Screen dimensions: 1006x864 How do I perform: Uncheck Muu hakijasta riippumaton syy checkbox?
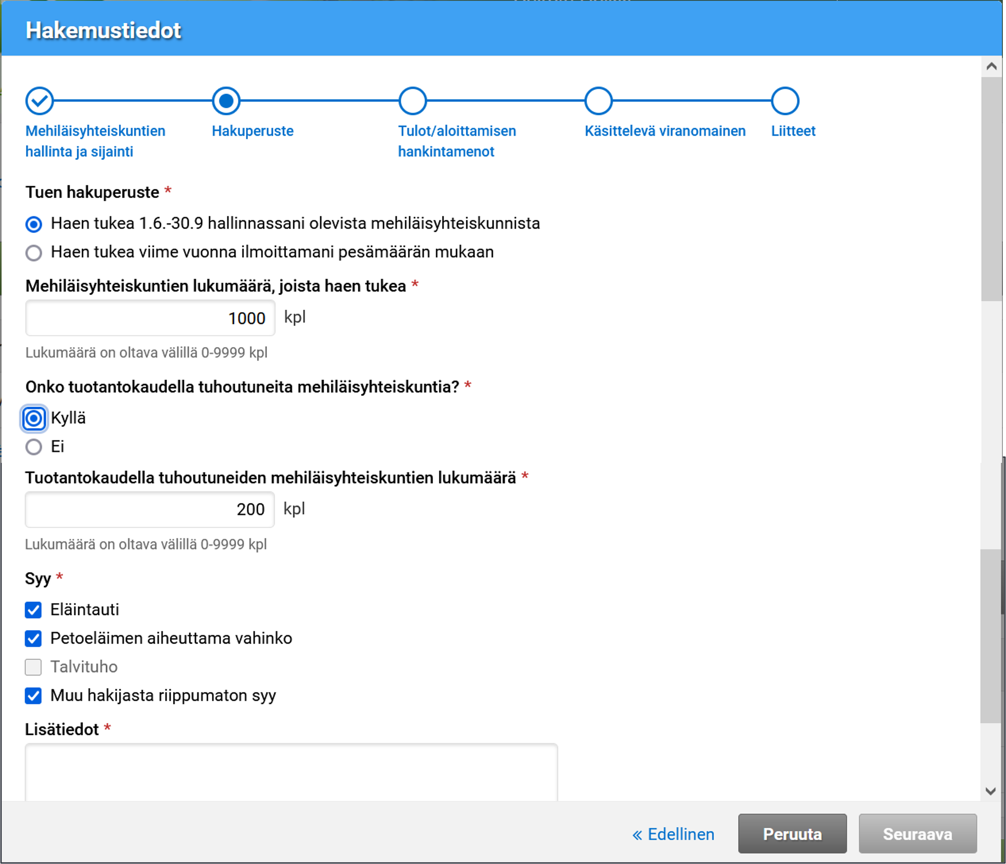[x=33, y=696]
